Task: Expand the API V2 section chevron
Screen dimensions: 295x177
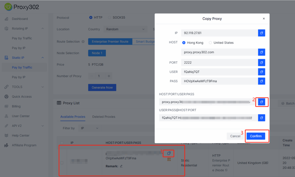Action: tap(43, 126)
